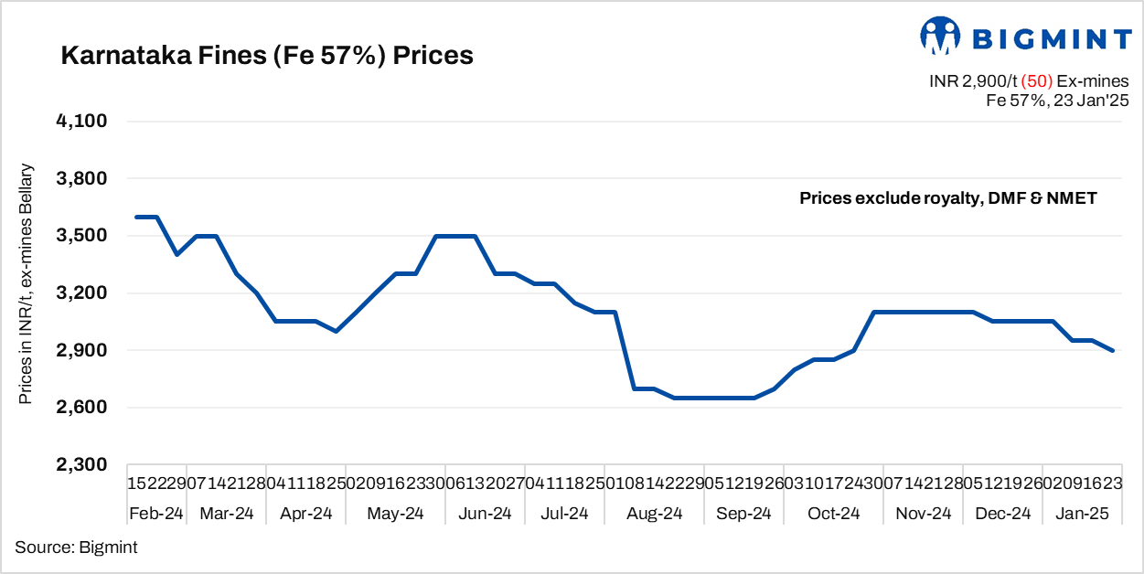
Task: Click the royalty, DMF & NMET note
Action: pos(947,197)
